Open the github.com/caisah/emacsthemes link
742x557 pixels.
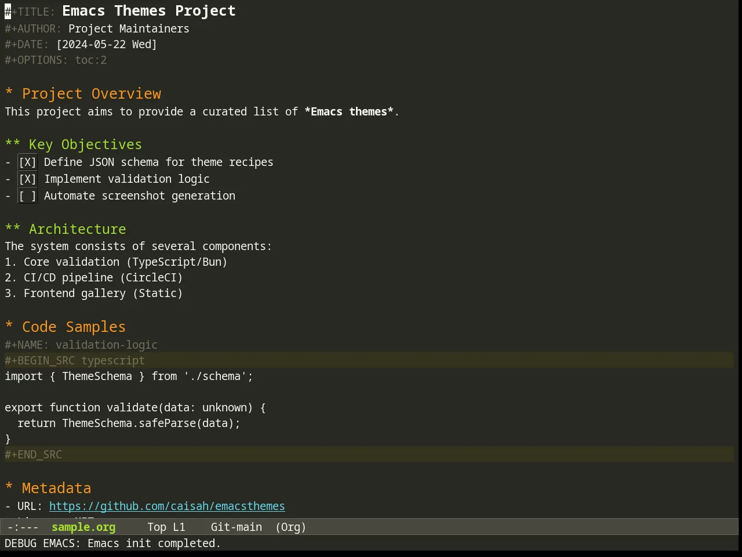(x=167, y=506)
